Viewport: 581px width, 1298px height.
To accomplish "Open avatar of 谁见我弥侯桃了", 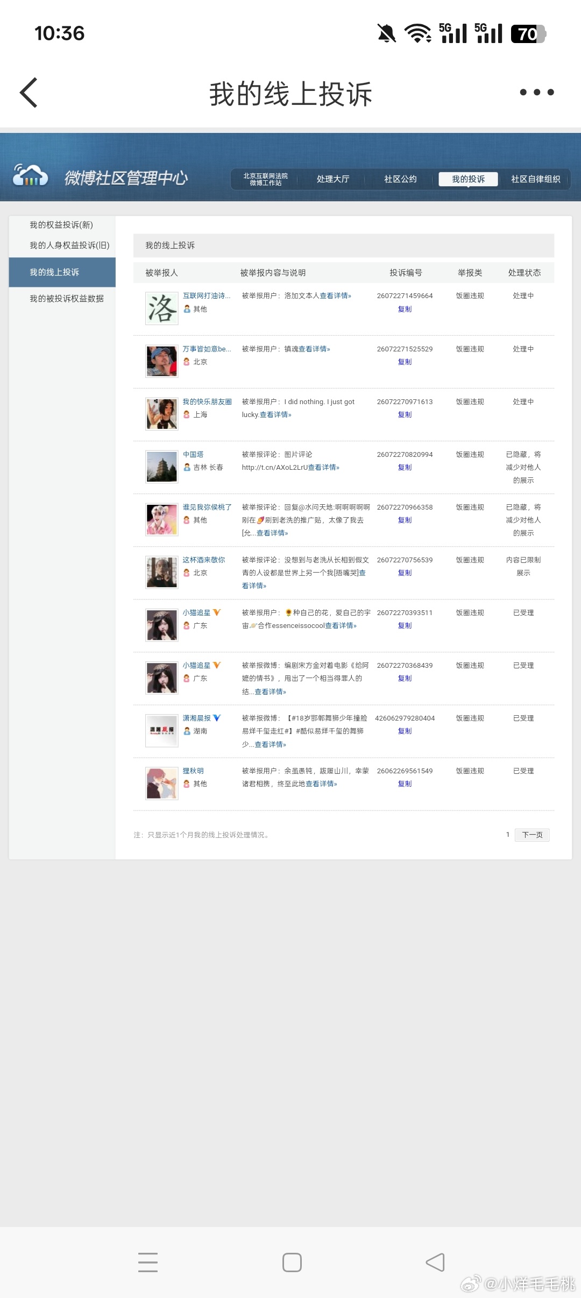I will 162,519.
